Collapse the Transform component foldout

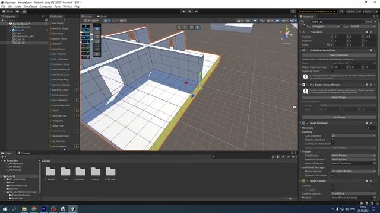(x=301, y=32)
